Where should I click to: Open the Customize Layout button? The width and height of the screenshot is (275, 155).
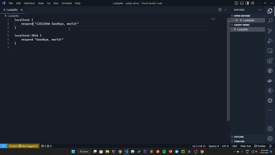(x=253, y=3)
